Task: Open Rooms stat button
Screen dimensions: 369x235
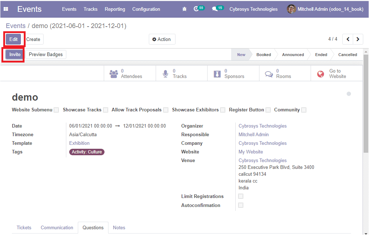Action: (285, 73)
